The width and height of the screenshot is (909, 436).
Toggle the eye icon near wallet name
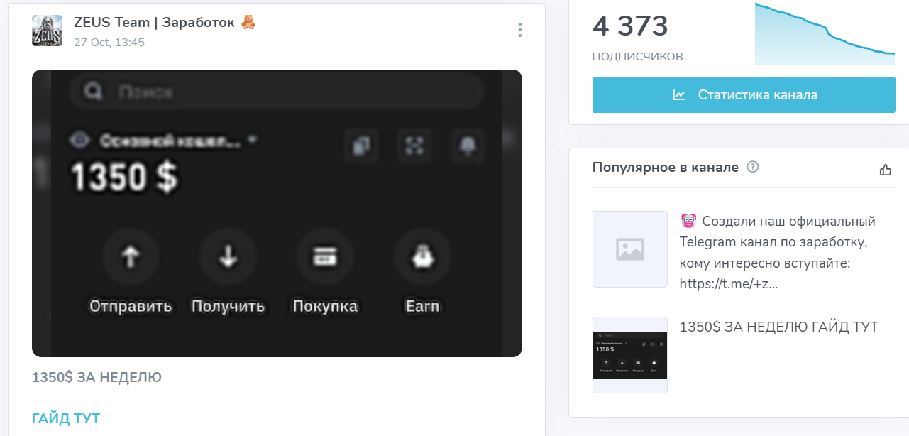point(79,141)
